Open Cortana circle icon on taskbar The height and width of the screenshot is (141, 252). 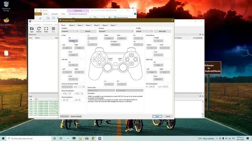tap(54, 138)
